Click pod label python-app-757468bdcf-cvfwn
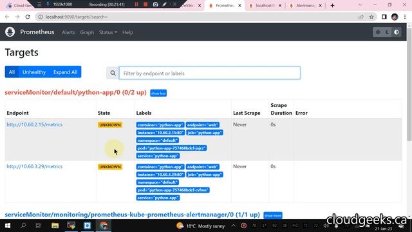Viewport: 412px width, 232px height. 173,190
